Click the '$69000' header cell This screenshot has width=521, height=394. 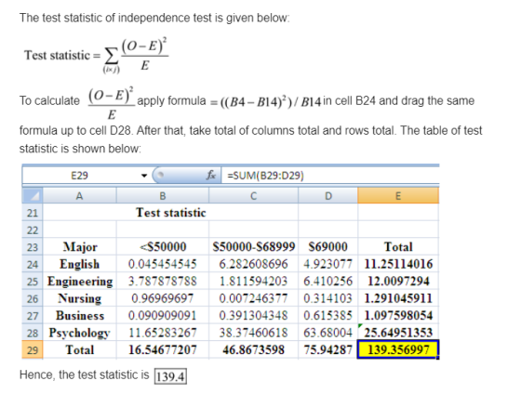click(327, 247)
